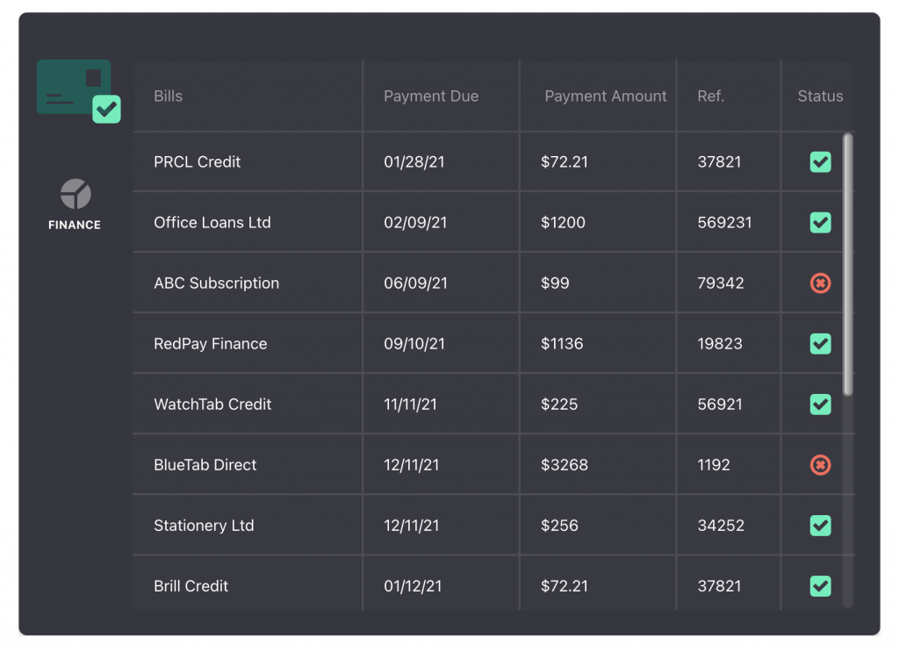Click the red X status for ABC Subscription
This screenshot has width=899, height=652.
click(x=820, y=283)
